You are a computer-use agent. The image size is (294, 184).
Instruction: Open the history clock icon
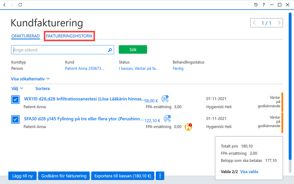tap(256, 5)
